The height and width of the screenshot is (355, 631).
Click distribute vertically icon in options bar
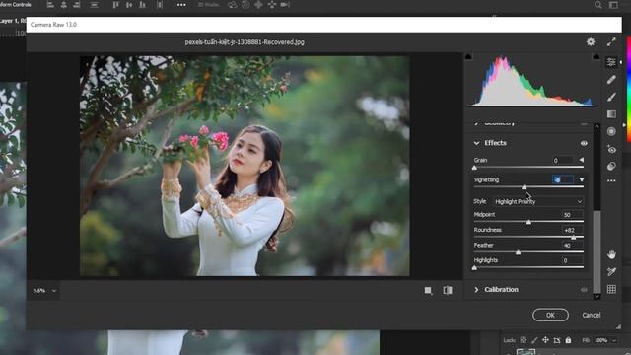tap(94, 5)
